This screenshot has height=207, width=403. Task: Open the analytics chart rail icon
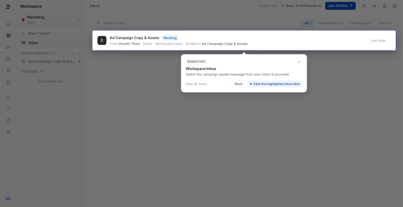click(8, 109)
